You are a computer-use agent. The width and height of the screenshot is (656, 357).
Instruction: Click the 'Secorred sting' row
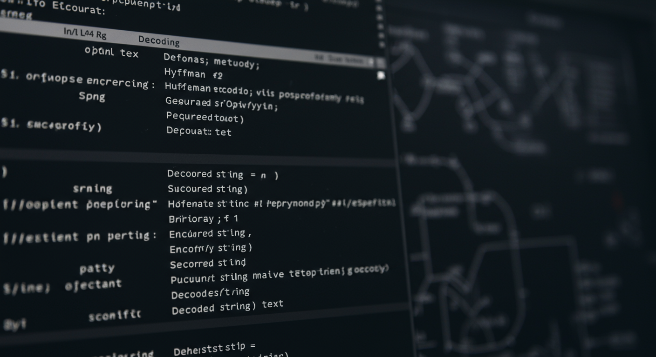point(208,264)
